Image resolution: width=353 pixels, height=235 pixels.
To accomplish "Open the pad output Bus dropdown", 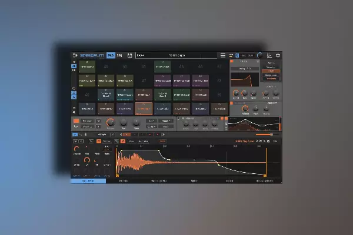I will tap(166, 126).
